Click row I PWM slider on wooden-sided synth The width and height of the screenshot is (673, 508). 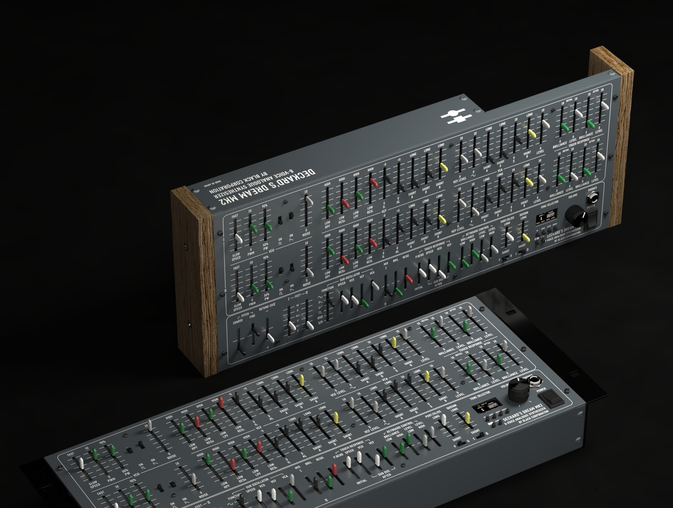253,229
